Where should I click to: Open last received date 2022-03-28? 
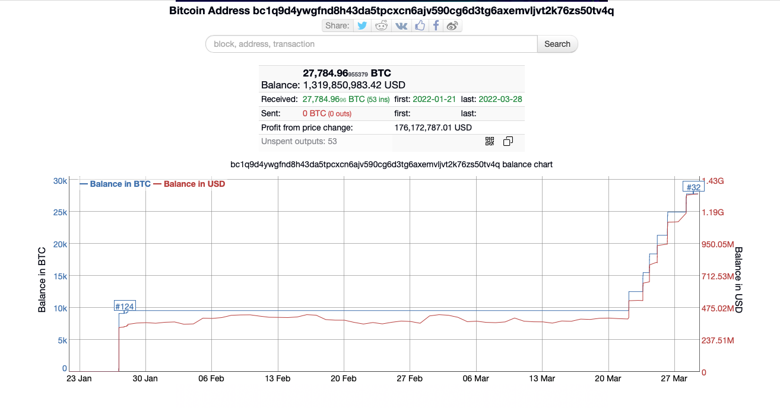click(x=500, y=99)
